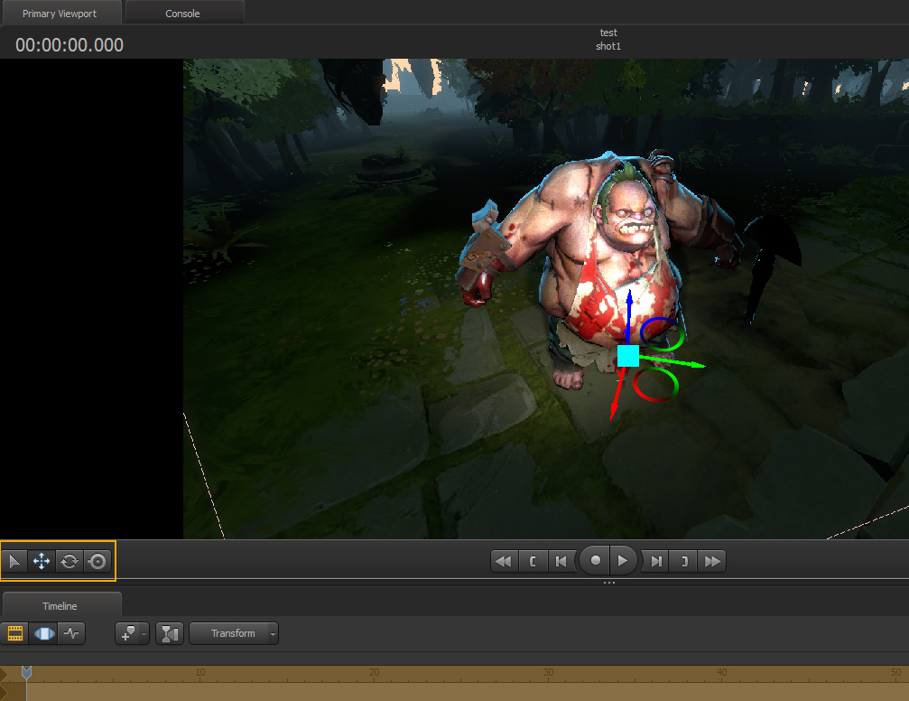Jump to shot end bracket
The image size is (909, 701).
click(x=684, y=561)
